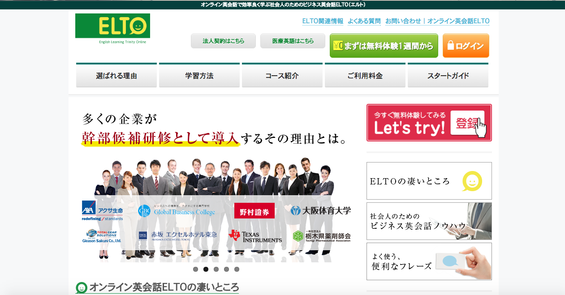565x295 pixels.
Task: Click the 法人契約はこちら button
Action: (223, 41)
